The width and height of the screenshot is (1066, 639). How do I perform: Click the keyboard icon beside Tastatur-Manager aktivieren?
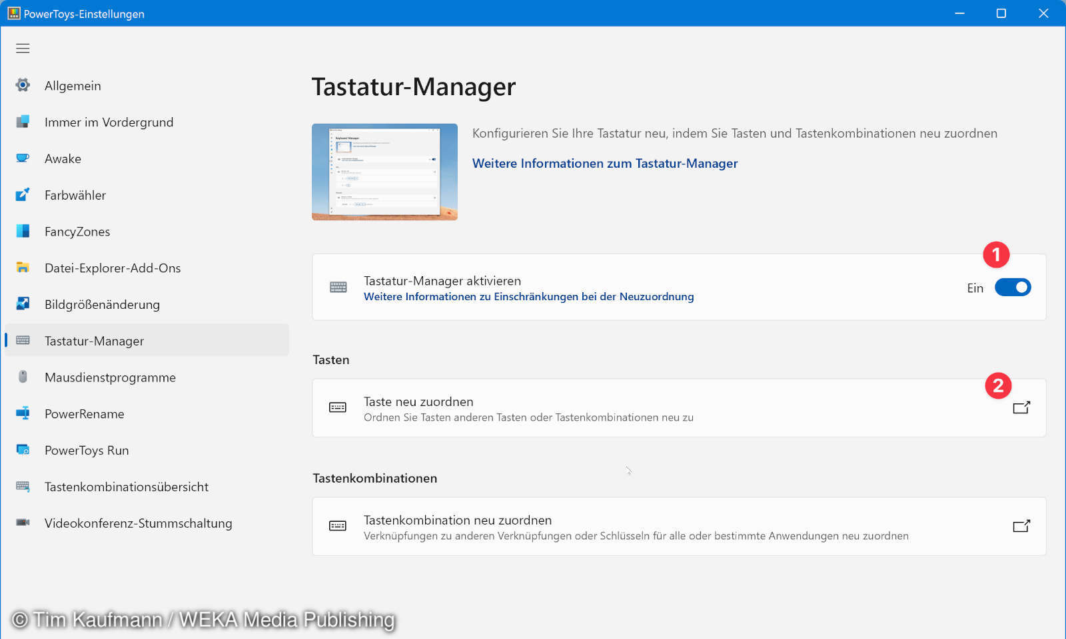pos(338,287)
